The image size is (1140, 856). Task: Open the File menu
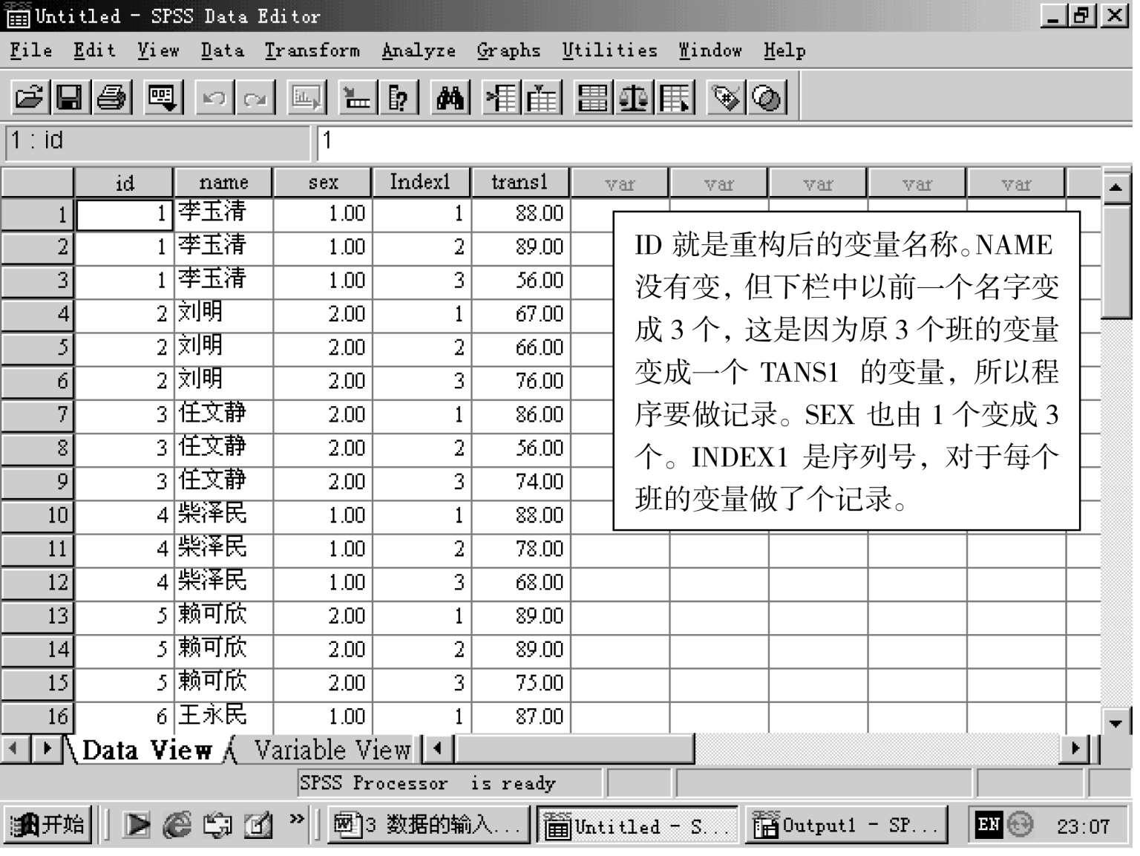click(31, 50)
